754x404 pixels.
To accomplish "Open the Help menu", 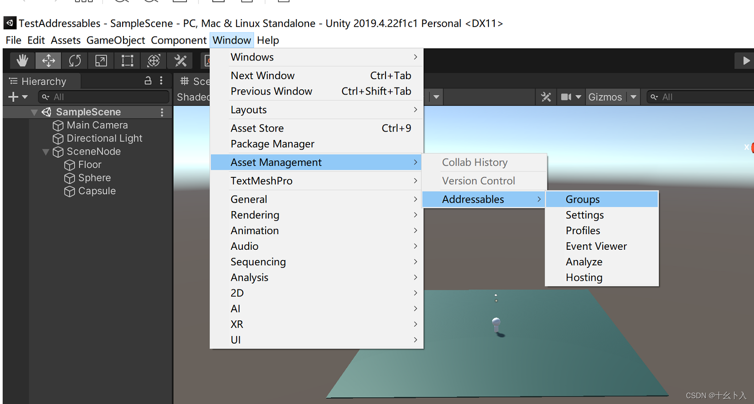I will pos(268,40).
